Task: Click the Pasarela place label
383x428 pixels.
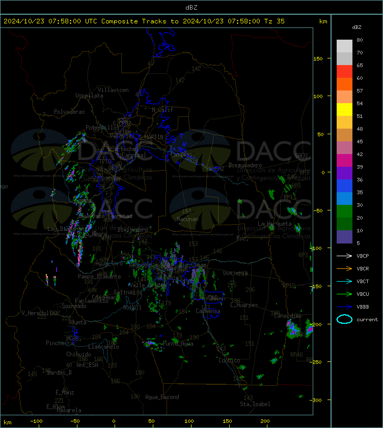Action: pyautogui.click(x=69, y=410)
